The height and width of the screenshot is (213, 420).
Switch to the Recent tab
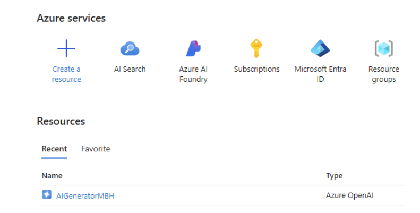pos(54,149)
